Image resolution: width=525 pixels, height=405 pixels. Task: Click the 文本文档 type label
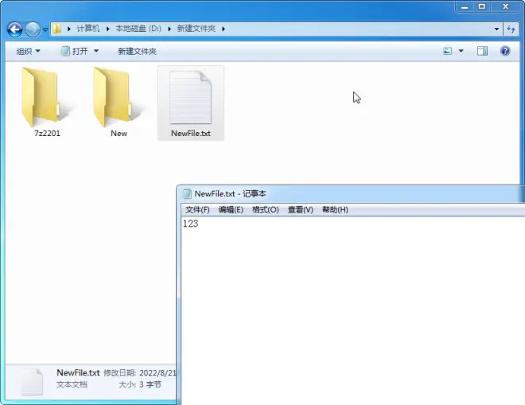point(72,384)
